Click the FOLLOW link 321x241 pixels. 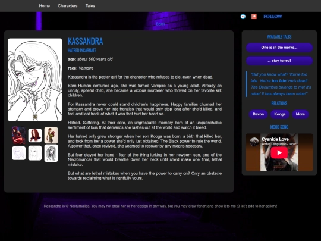273,17
